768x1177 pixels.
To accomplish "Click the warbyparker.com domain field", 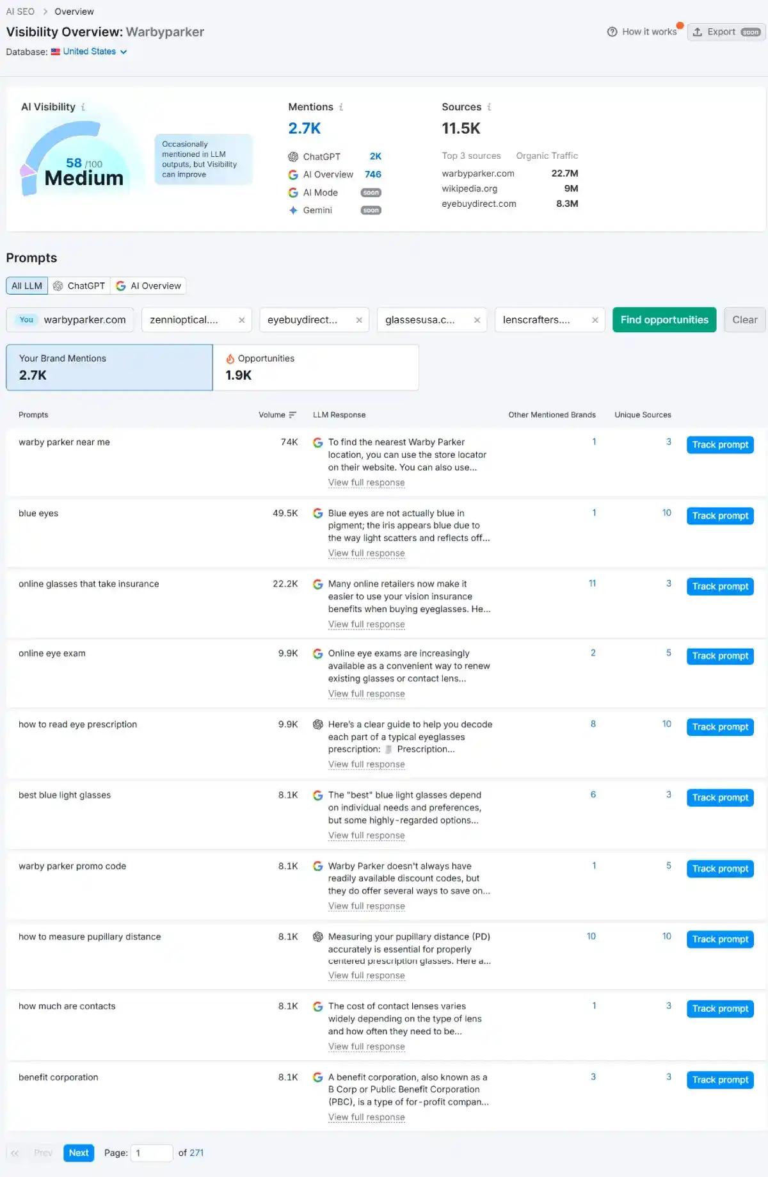I will pos(70,320).
